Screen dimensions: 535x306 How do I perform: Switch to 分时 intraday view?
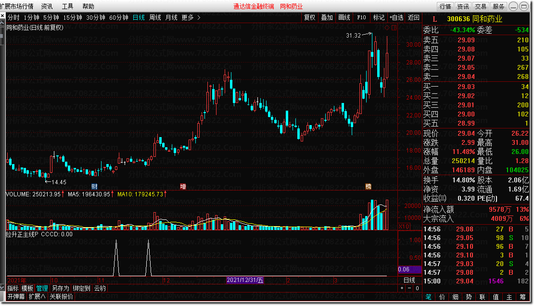13,17
